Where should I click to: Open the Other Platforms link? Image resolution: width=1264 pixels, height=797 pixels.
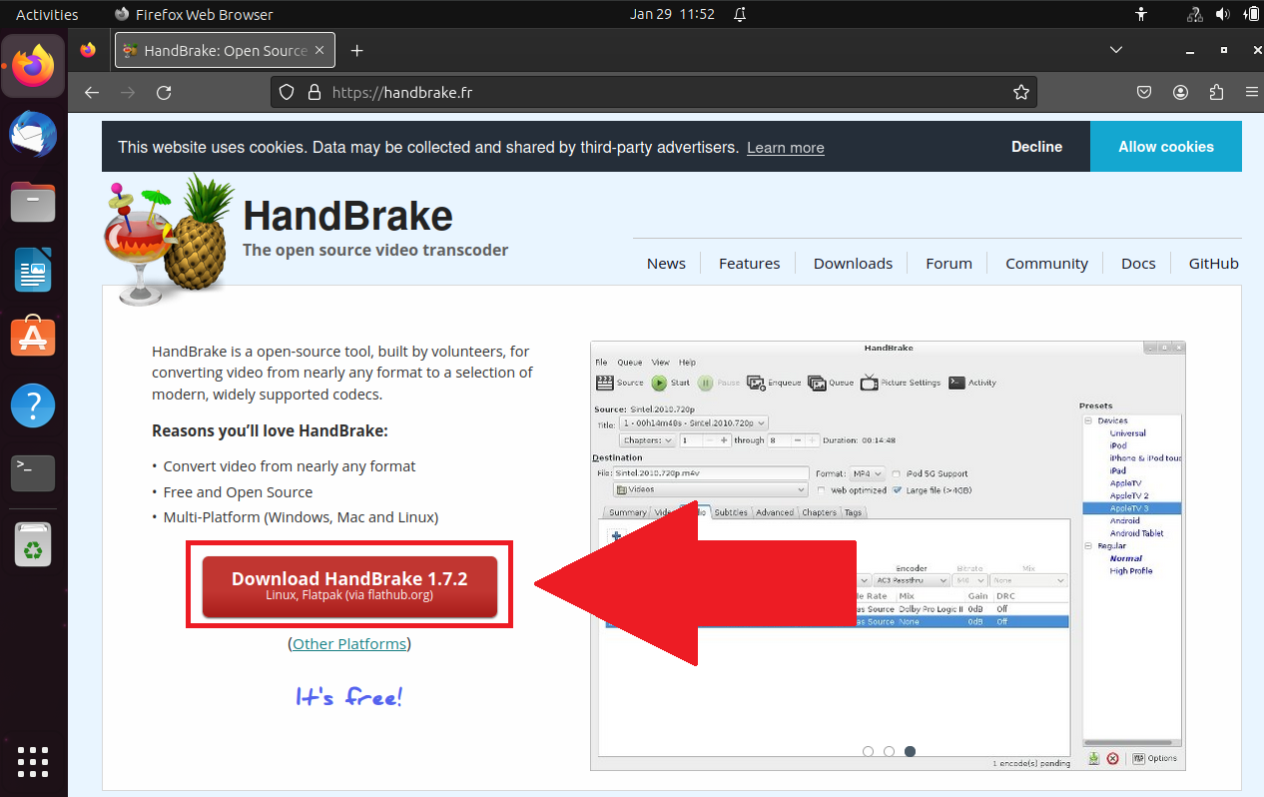coord(349,643)
